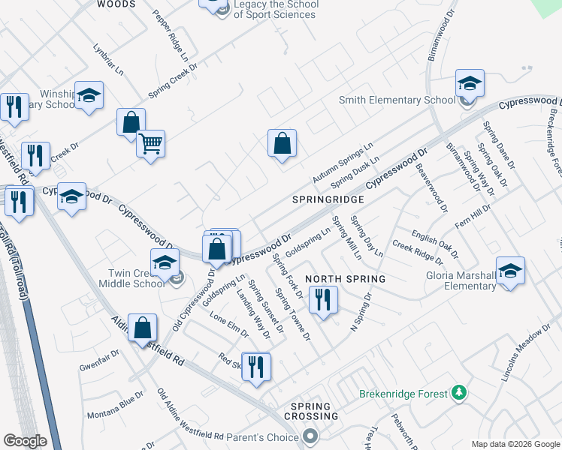
Task: Click the Old Cypresswood Dr street label
Action: click(x=194, y=300)
